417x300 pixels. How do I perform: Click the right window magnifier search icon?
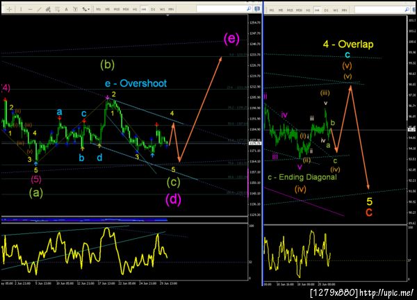point(407,10)
